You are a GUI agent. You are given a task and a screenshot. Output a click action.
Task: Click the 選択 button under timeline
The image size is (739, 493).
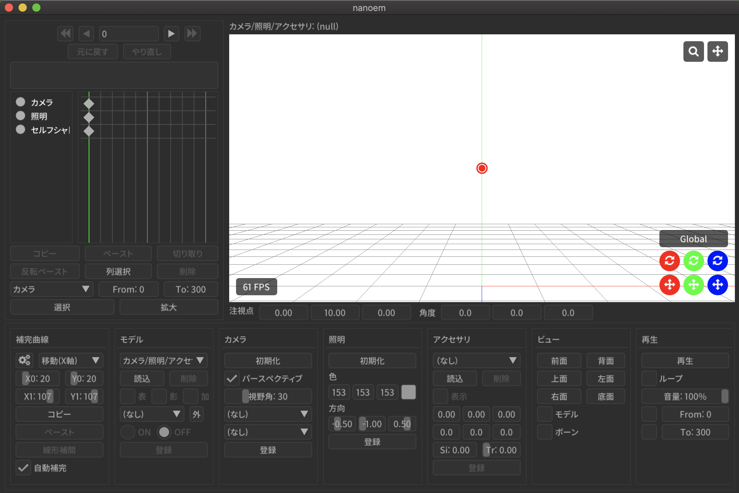pyautogui.click(x=62, y=307)
